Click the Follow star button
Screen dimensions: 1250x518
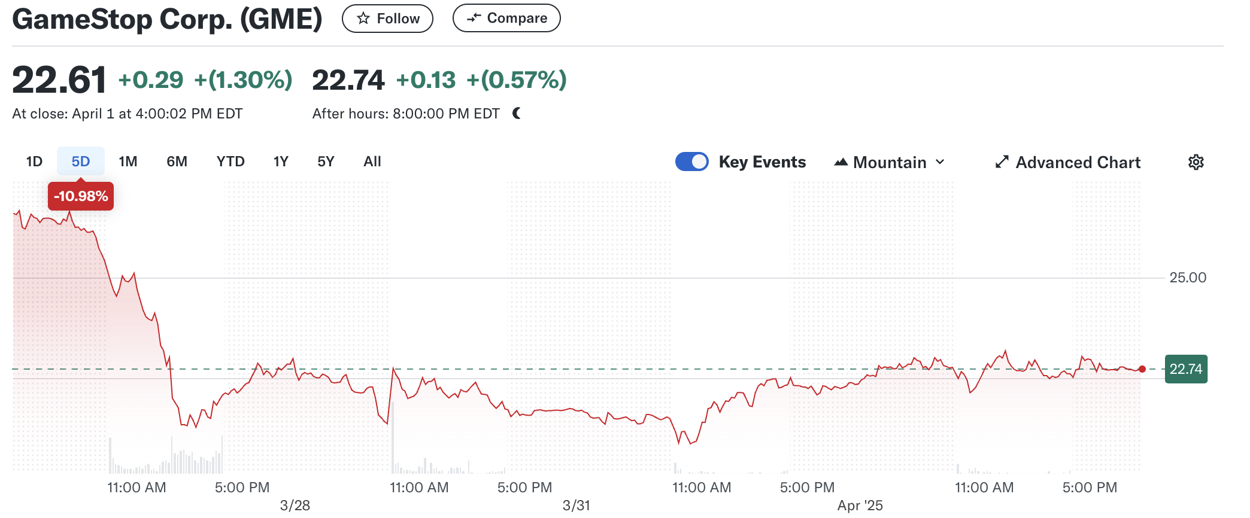pyautogui.click(x=387, y=19)
